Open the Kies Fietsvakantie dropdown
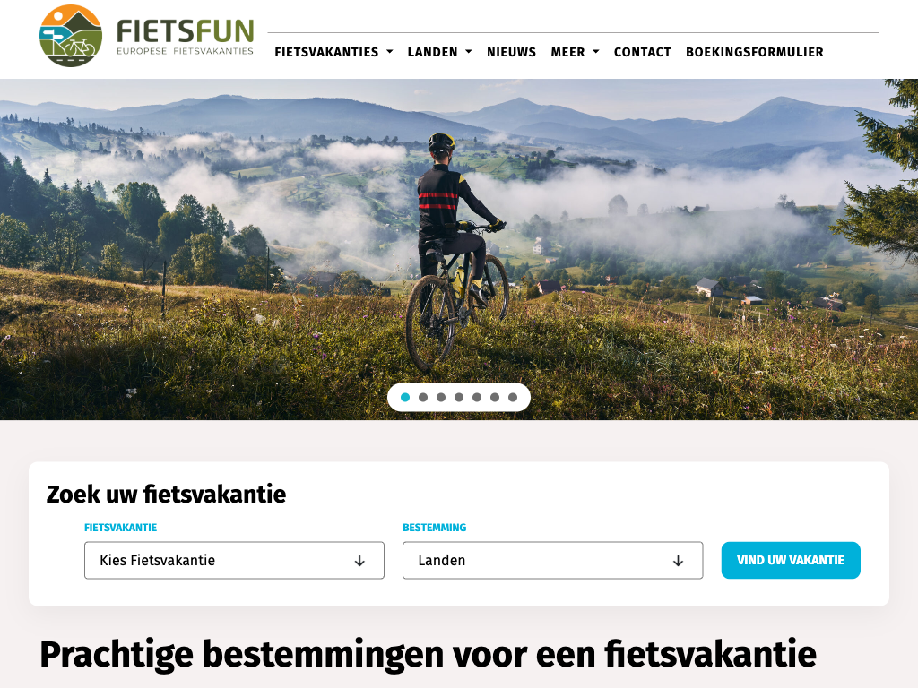The image size is (918, 688). point(234,561)
